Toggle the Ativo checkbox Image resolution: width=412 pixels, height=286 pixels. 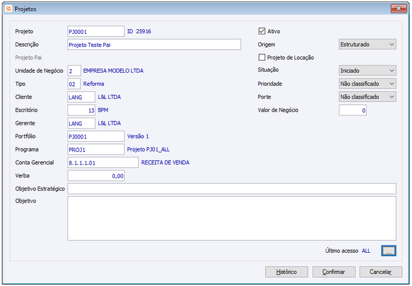(x=262, y=31)
